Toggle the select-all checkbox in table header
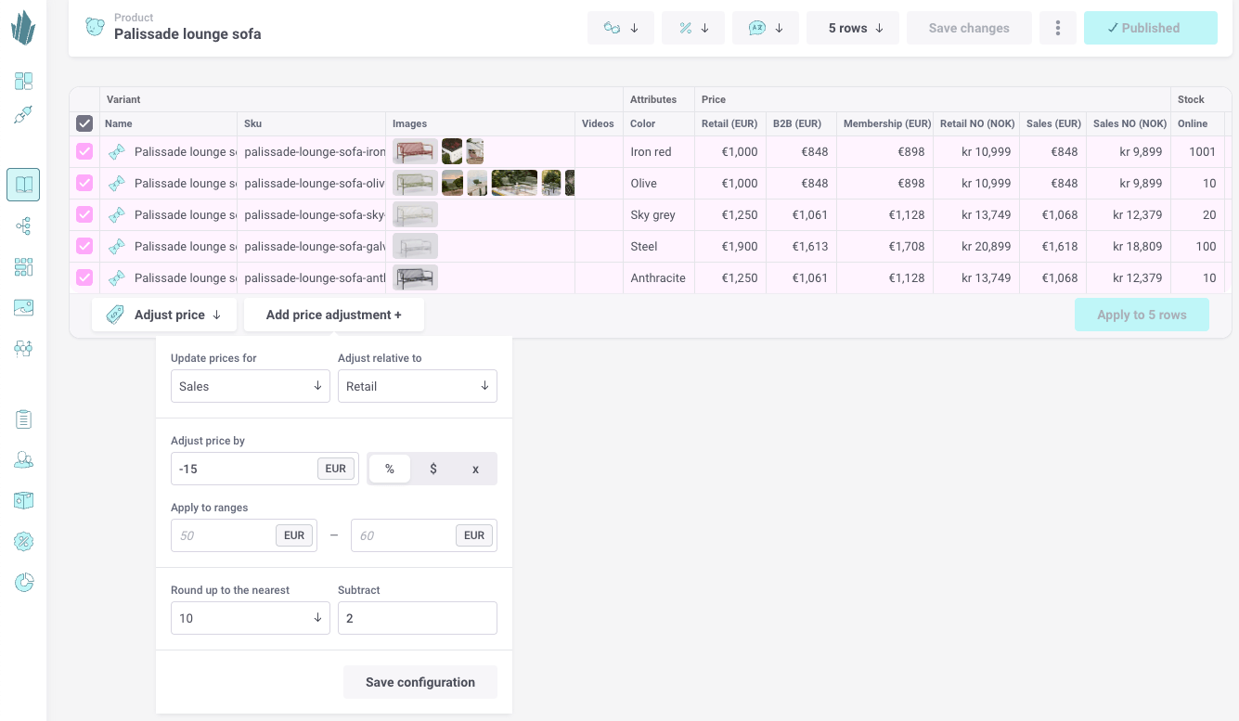This screenshot has width=1239, height=721. click(84, 123)
